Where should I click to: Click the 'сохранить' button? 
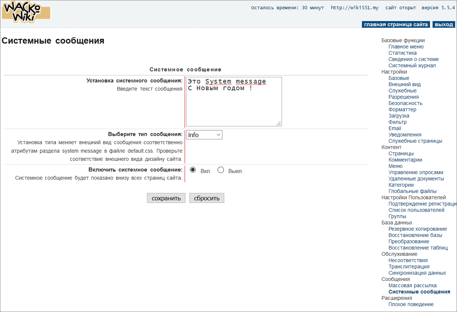[166, 198]
